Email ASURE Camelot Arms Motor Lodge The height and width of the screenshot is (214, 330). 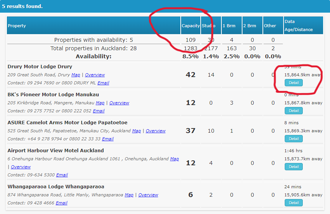(108, 139)
